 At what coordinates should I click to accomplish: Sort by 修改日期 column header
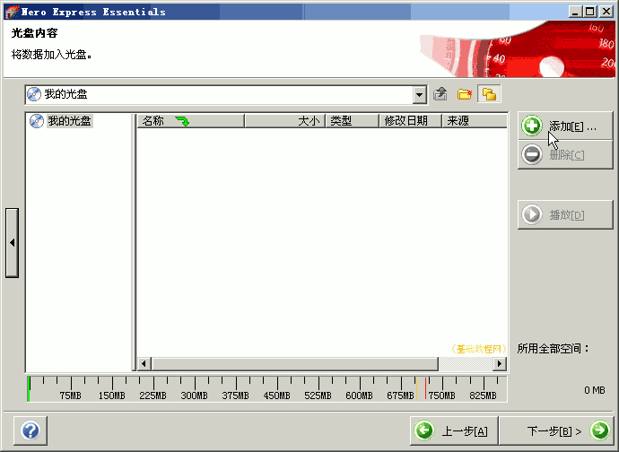(409, 121)
